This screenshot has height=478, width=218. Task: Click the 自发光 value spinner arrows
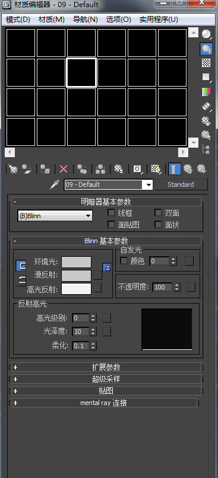tap(173, 261)
